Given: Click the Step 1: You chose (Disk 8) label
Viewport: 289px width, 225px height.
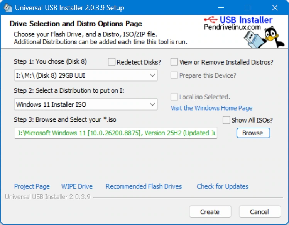Looking at the screenshot, I should pos(50,62).
